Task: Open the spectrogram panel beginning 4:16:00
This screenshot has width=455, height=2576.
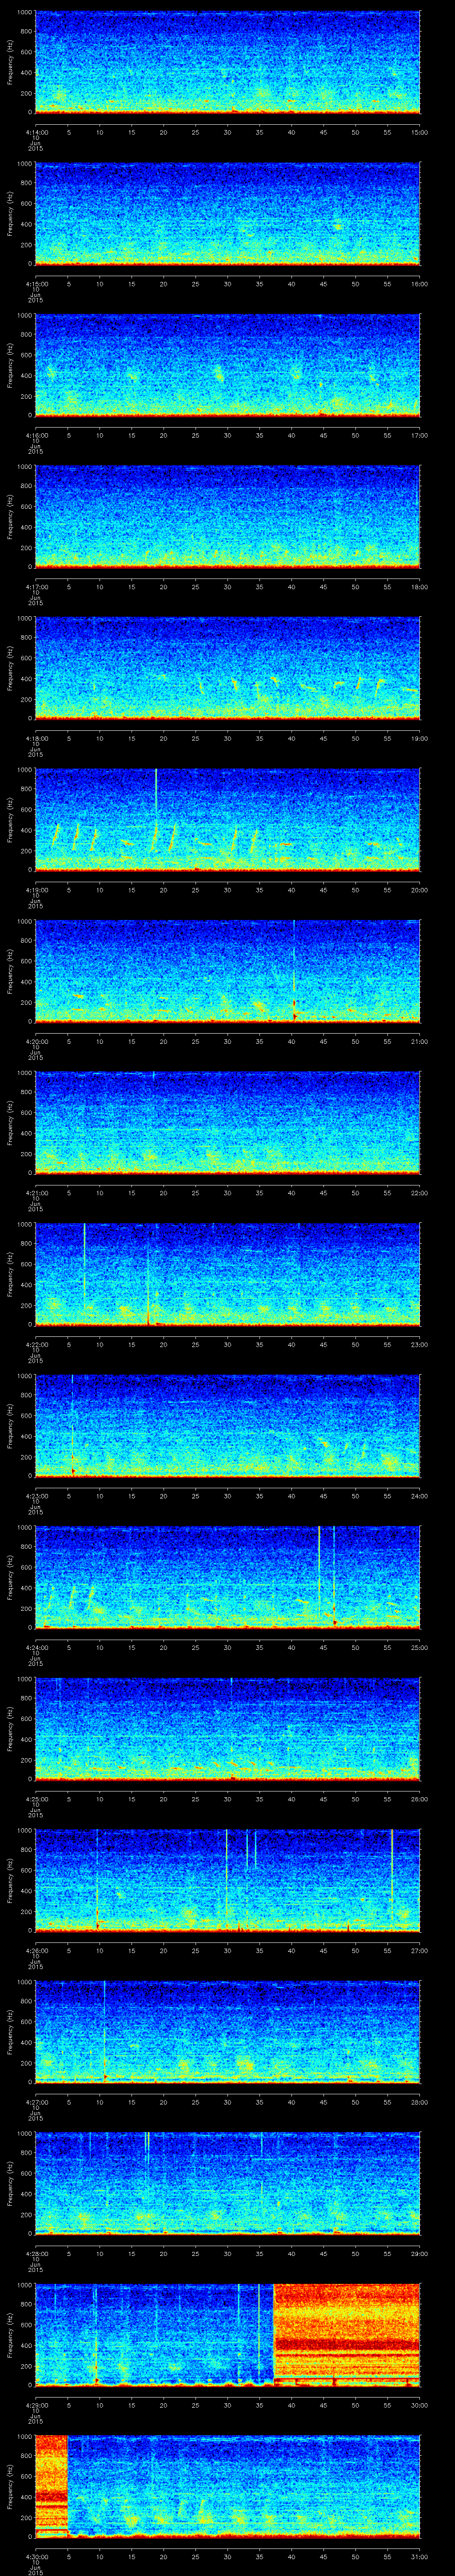Action: (x=227, y=365)
